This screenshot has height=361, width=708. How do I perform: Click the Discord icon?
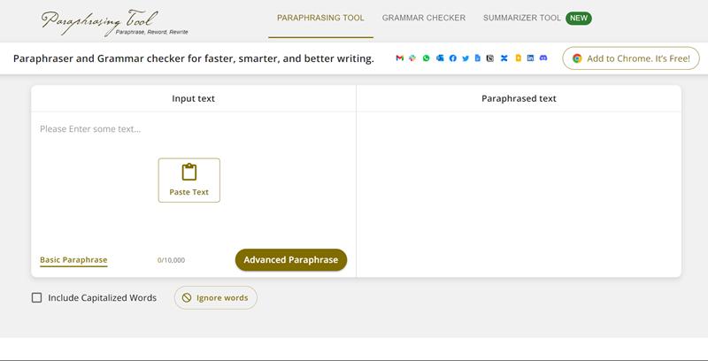[543, 58]
